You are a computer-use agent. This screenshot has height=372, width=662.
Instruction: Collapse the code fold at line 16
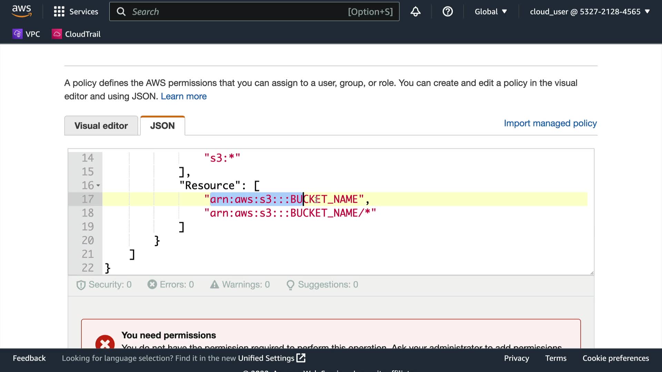[x=98, y=186]
